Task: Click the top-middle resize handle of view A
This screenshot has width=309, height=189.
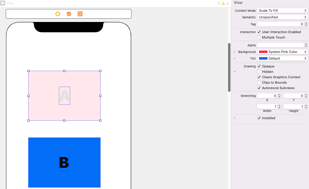Action: pos(64,71)
